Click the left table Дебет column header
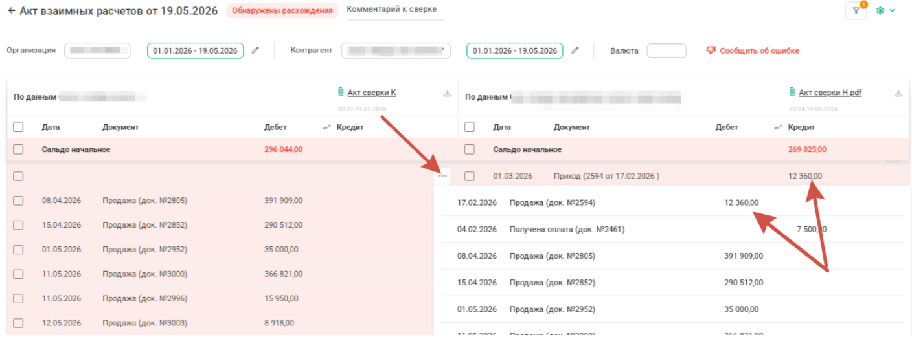This screenshot has width=912, height=339. (x=275, y=127)
